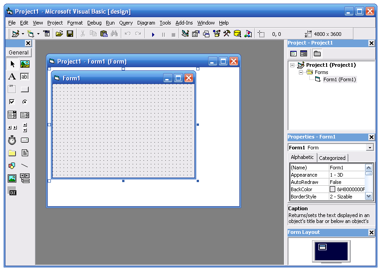
Task: Select the TextBox control tool
Action: (25, 76)
